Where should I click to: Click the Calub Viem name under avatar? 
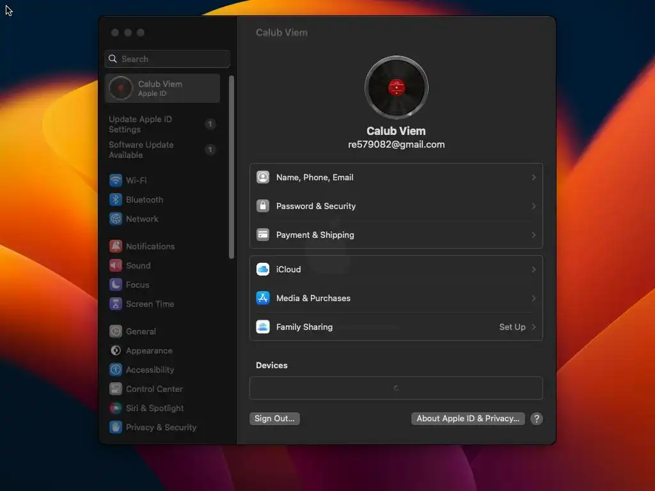396,131
